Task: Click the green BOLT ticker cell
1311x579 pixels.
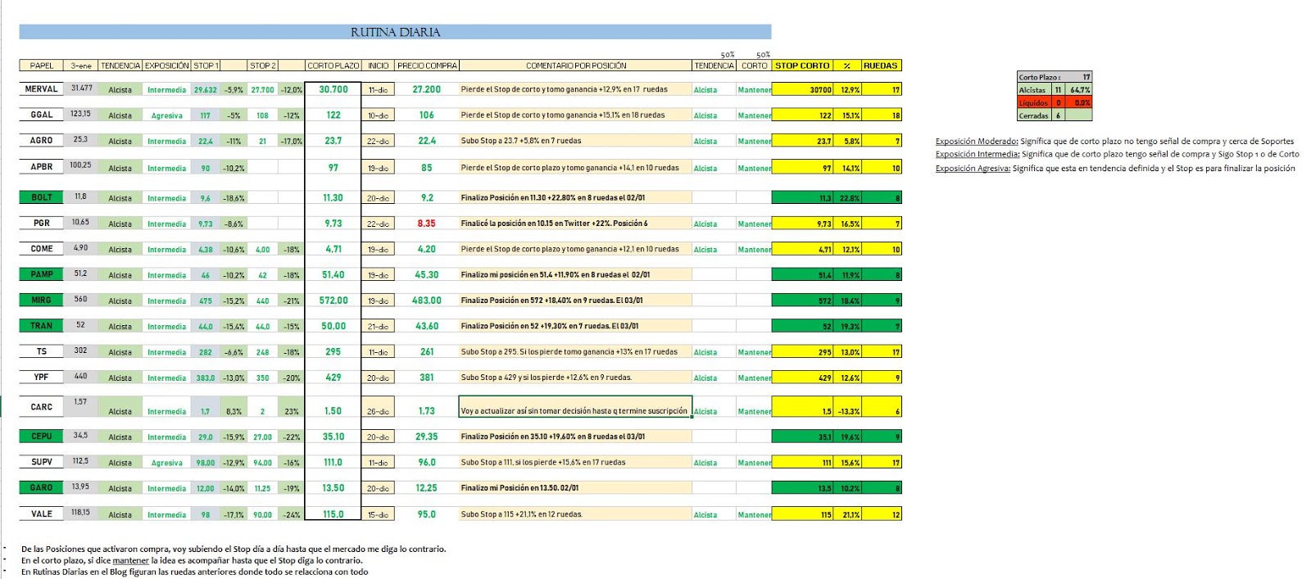Action: (42, 197)
